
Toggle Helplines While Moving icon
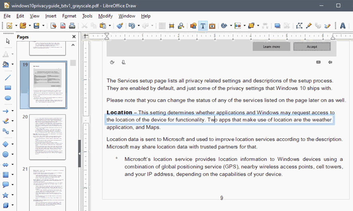point(172,26)
